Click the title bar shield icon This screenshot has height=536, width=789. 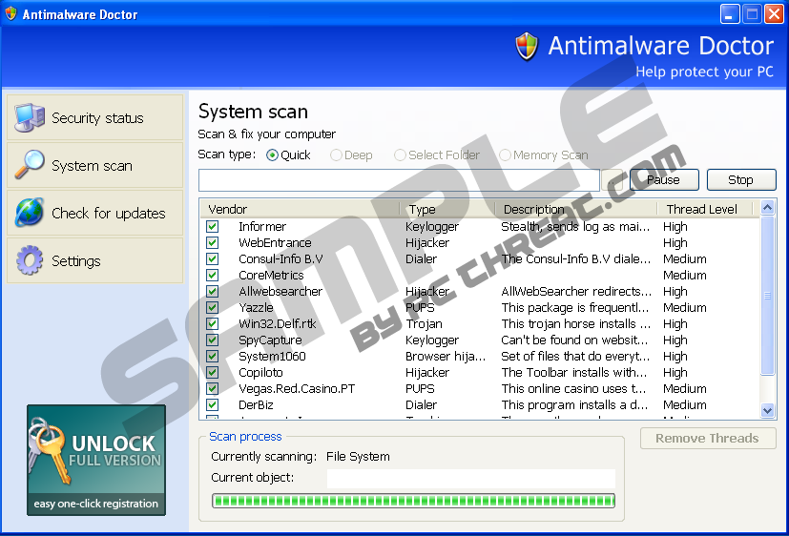[x=10, y=13]
